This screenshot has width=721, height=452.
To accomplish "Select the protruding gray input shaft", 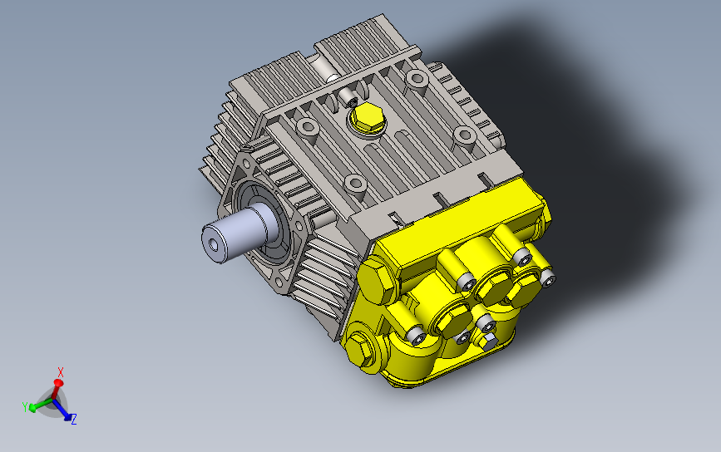I will coord(240,233).
